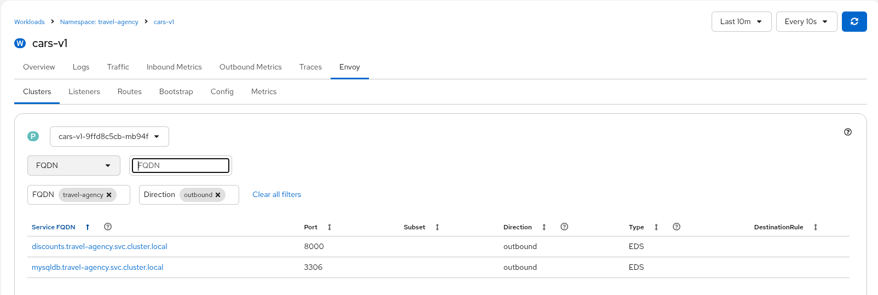Click the W workload badge icon

(20, 43)
